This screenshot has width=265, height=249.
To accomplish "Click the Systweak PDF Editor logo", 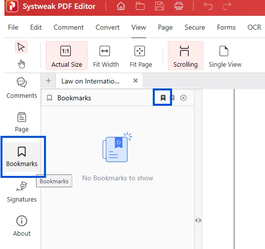I will pos(12,6).
